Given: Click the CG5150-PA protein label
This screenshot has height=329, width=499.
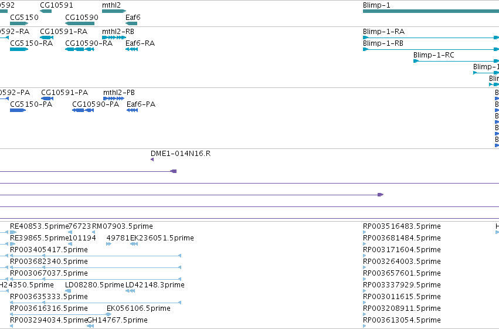Looking at the screenshot, I should point(31,104).
